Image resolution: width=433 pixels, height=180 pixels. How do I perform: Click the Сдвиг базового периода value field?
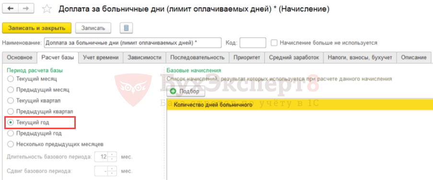coord(102,171)
